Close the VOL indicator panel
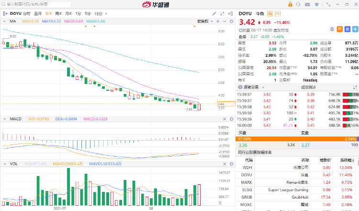 pyautogui.click(x=224, y=164)
